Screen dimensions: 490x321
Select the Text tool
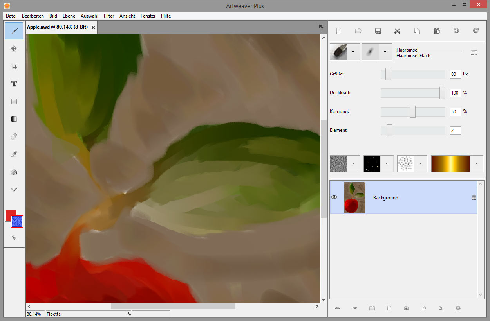coord(14,84)
